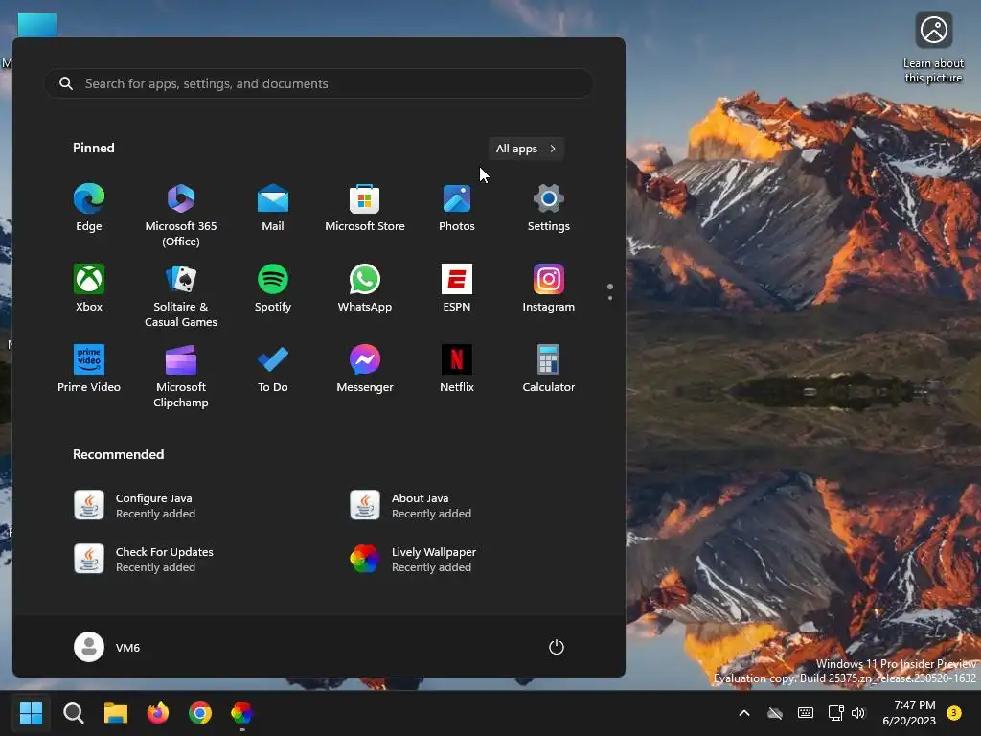Open File Explorer from the taskbar

tap(116, 713)
